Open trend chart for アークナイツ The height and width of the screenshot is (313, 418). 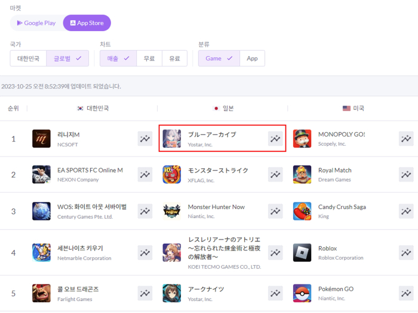[x=275, y=293]
